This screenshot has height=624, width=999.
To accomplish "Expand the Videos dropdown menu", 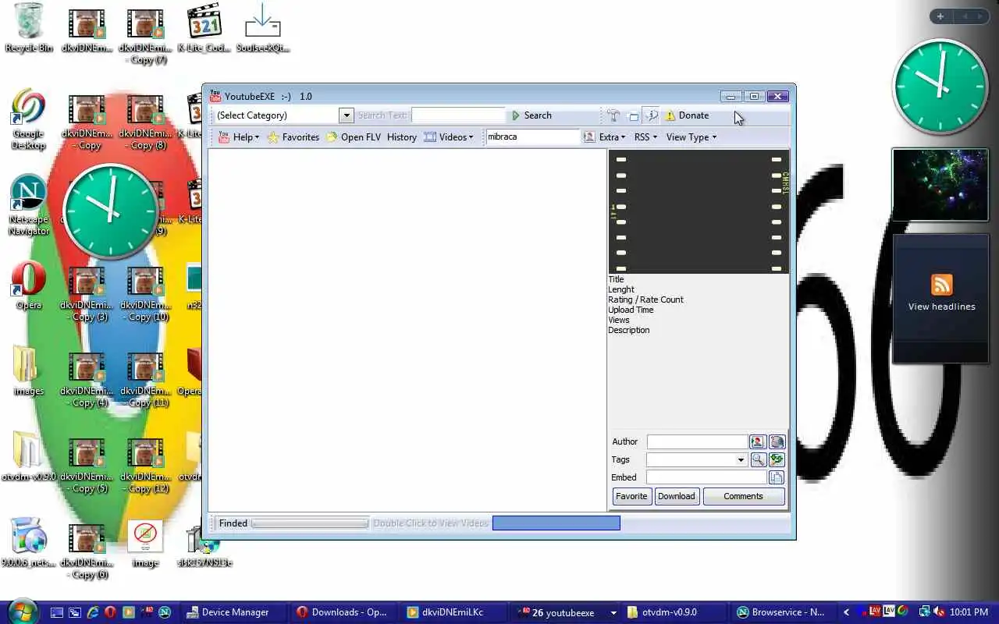I will [x=449, y=137].
